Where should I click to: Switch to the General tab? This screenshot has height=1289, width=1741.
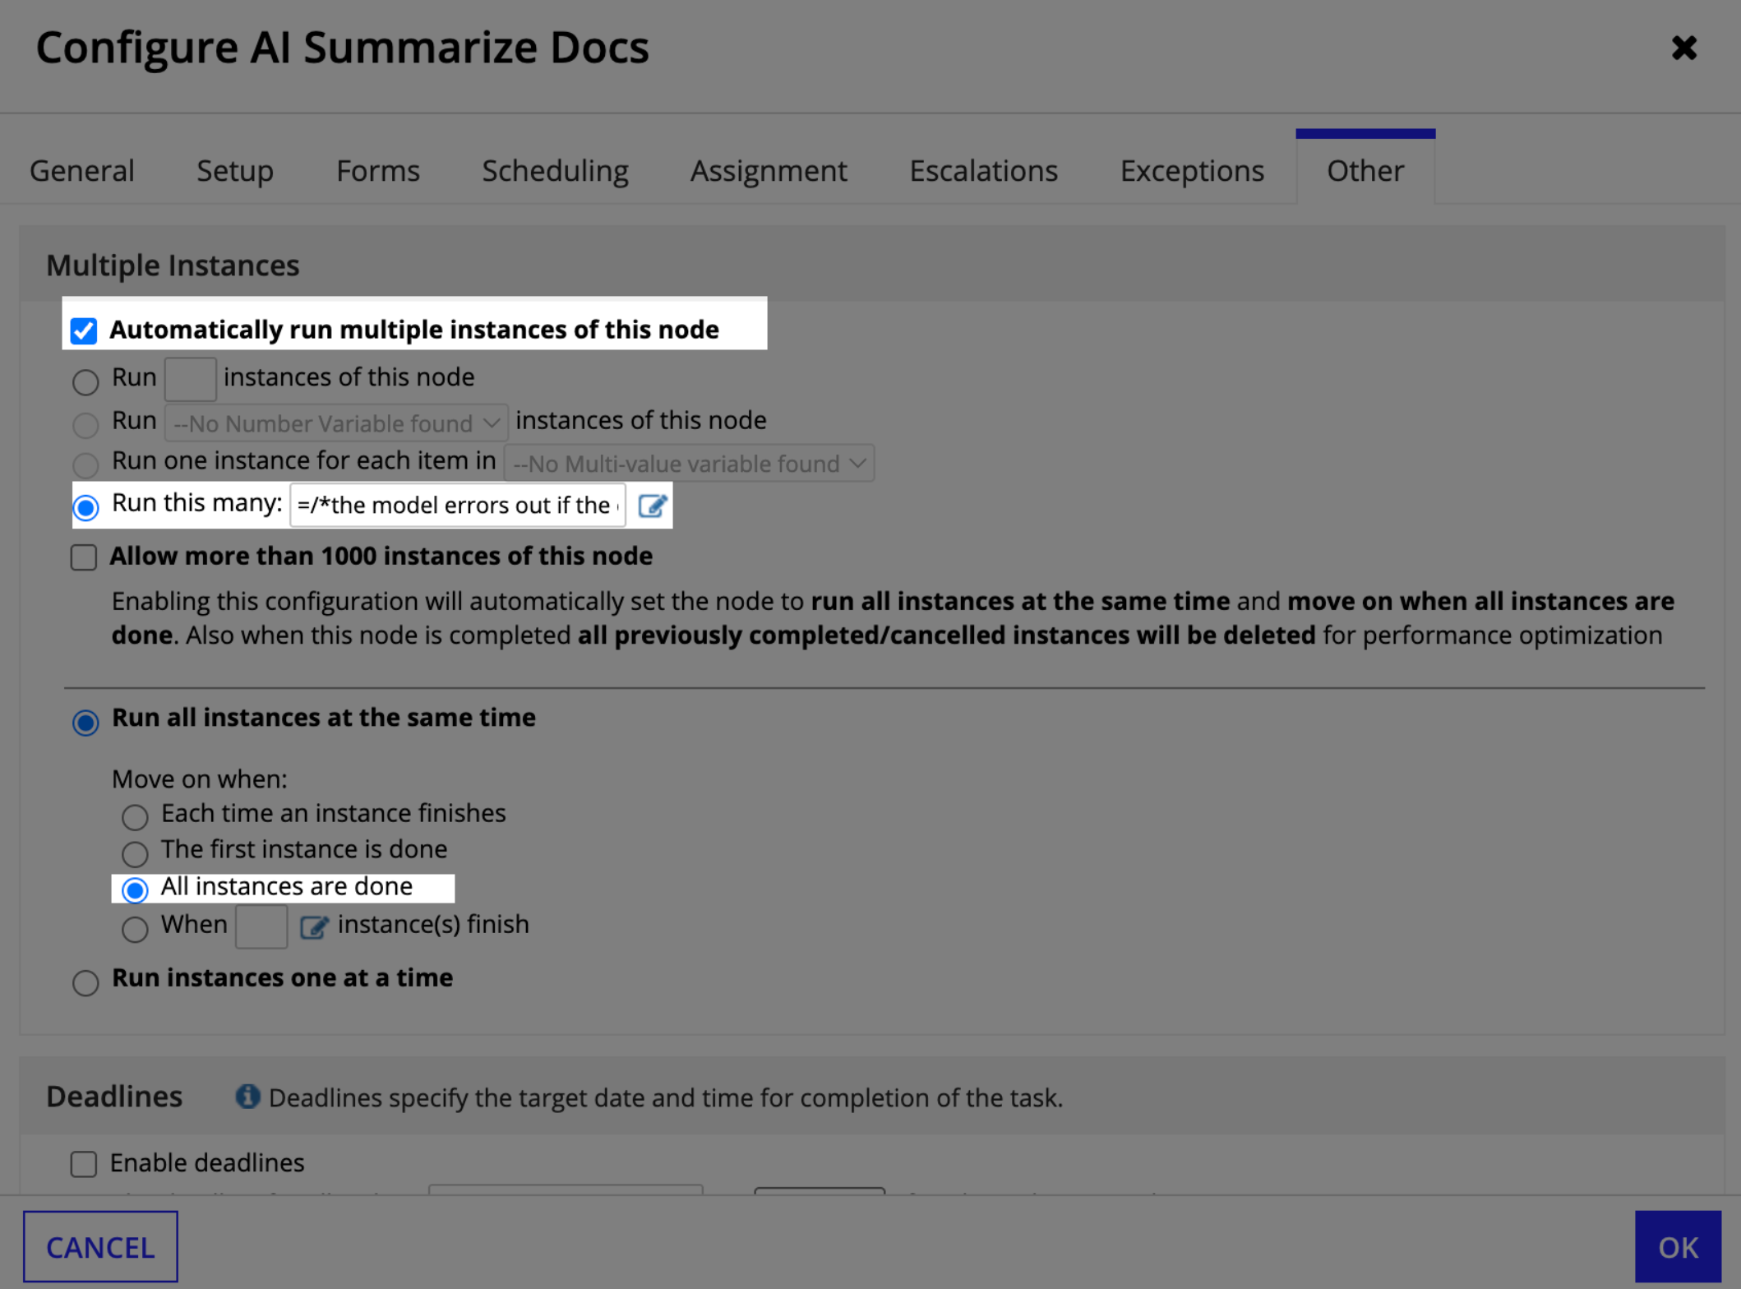pos(81,170)
